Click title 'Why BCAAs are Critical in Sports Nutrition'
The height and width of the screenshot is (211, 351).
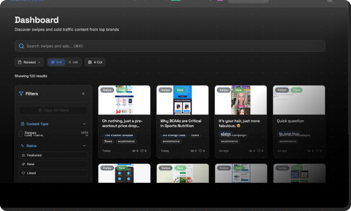[181, 123]
